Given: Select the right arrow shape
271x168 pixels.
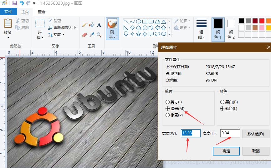Looking at the screenshot, I should 151,27.
